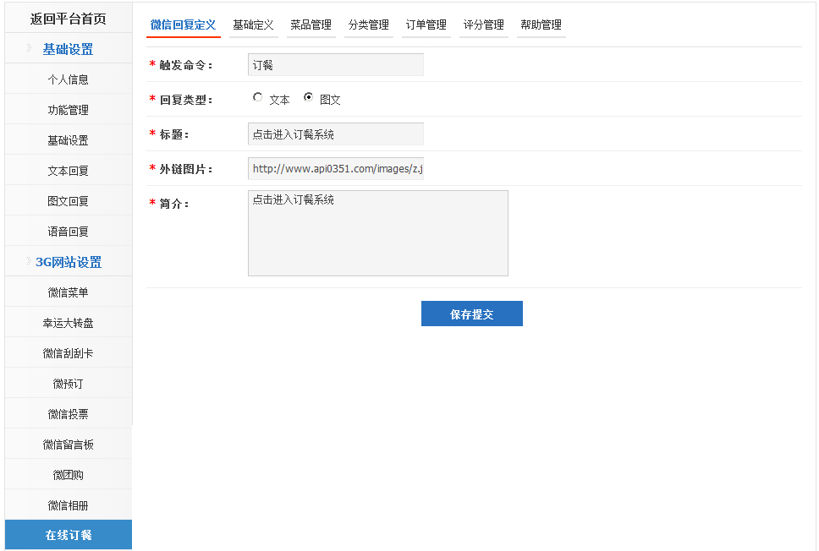
Task: Select the 文本 reply type
Action: 257,96
